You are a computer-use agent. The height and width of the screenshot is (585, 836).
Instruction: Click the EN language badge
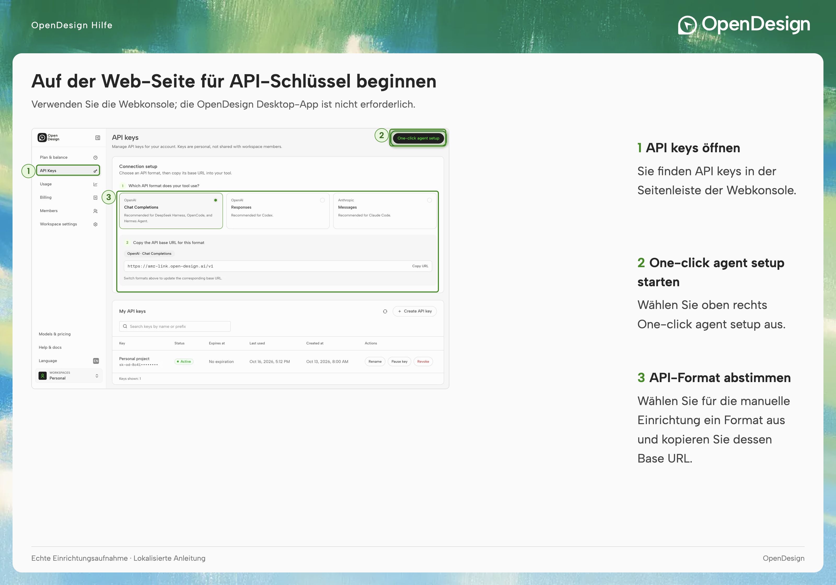(x=96, y=361)
